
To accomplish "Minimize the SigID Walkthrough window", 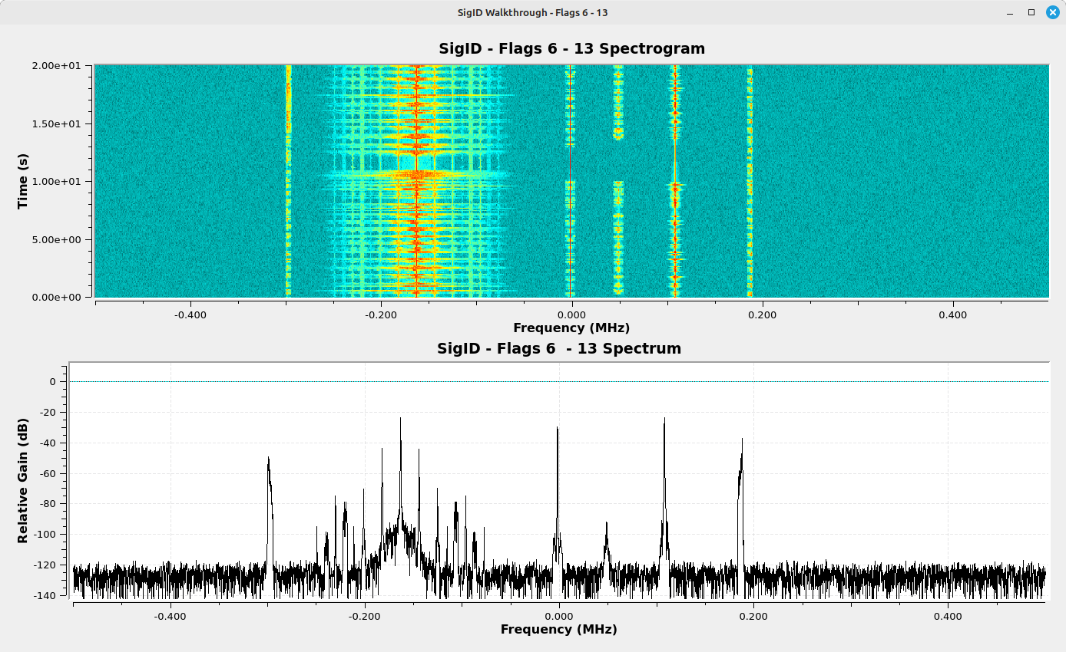I will (x=1011, y=12).
